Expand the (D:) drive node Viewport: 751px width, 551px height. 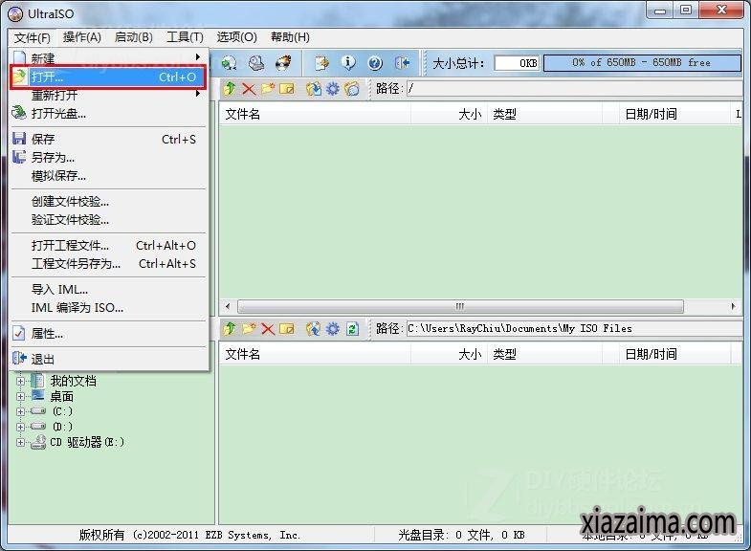point(20,427)
